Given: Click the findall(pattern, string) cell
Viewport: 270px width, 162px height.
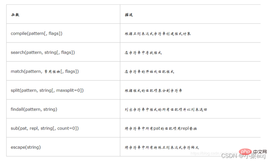Looking at the screenshot, I should [x=63, y=109].
